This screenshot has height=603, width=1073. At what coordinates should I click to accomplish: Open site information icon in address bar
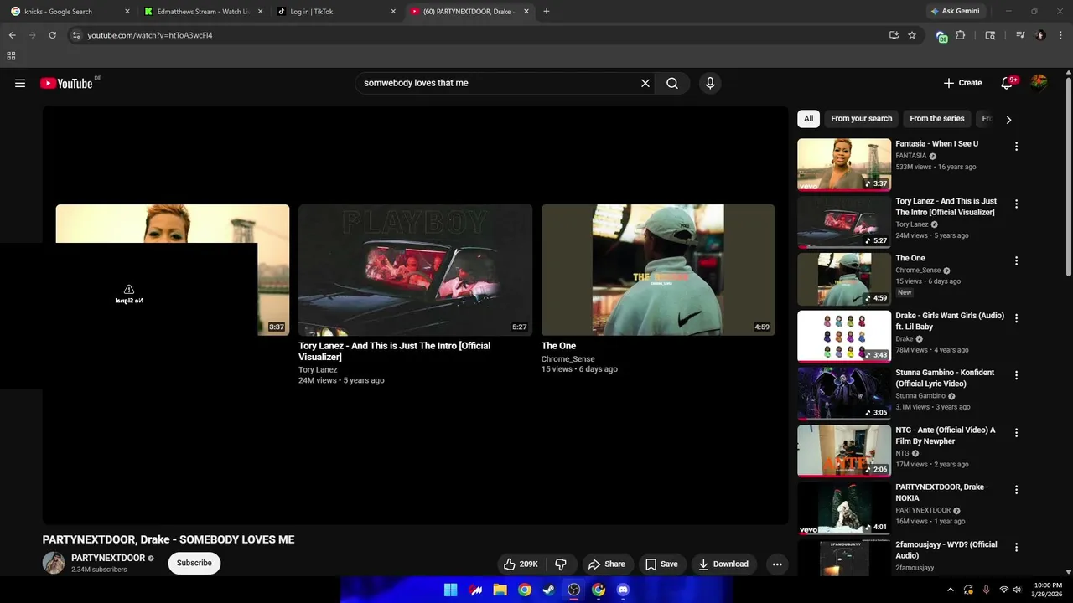76,35
